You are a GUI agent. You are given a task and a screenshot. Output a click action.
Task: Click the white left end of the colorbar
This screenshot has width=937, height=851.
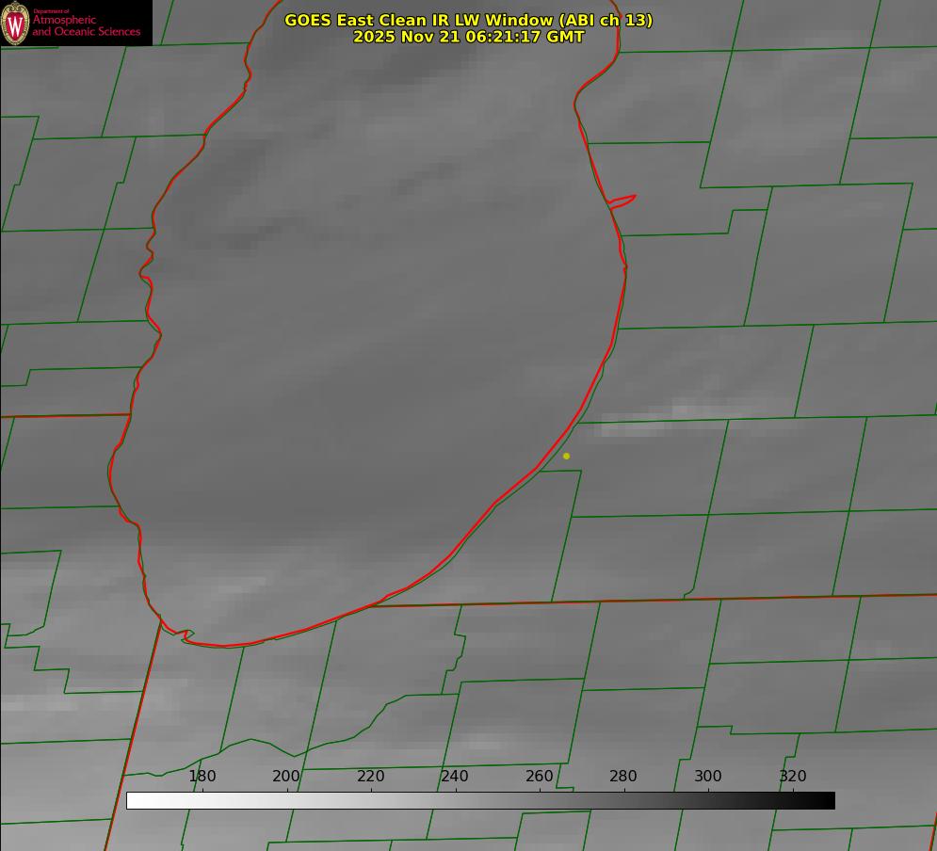coord(134,800)
